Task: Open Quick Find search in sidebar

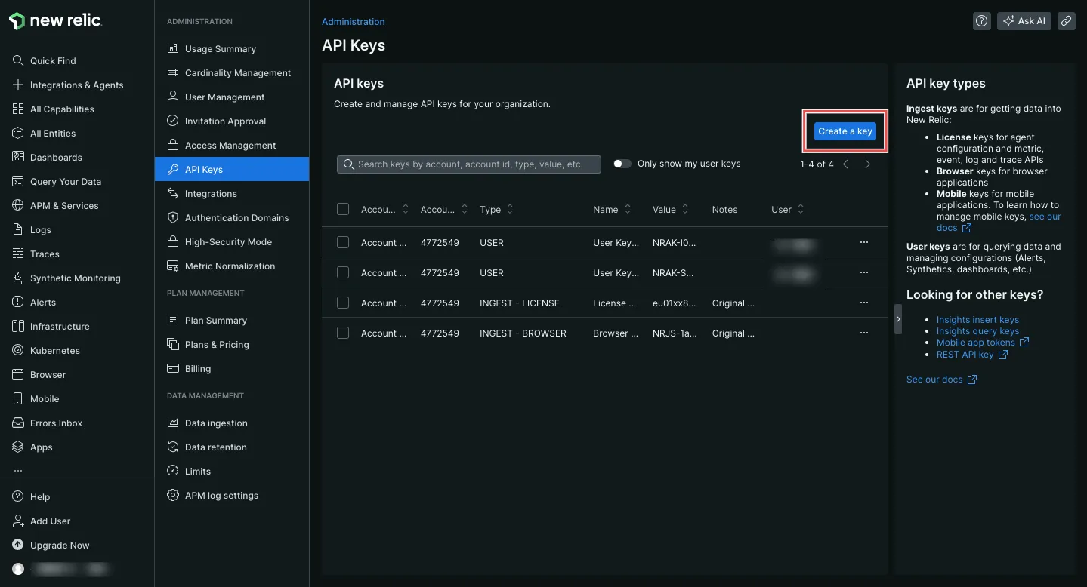Action: [44, 61]
